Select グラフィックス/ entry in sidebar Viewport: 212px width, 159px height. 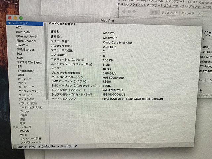pyautogui.click(x=30, y=91)
